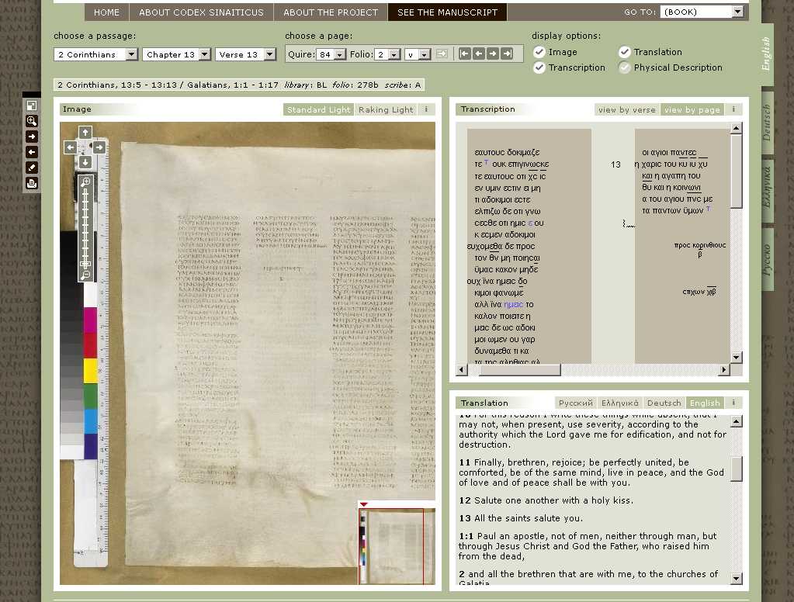Image resolution: width=794 pixels, height=602 pixels.
Task: Open the HOME menu item
Action: [106, 12]
